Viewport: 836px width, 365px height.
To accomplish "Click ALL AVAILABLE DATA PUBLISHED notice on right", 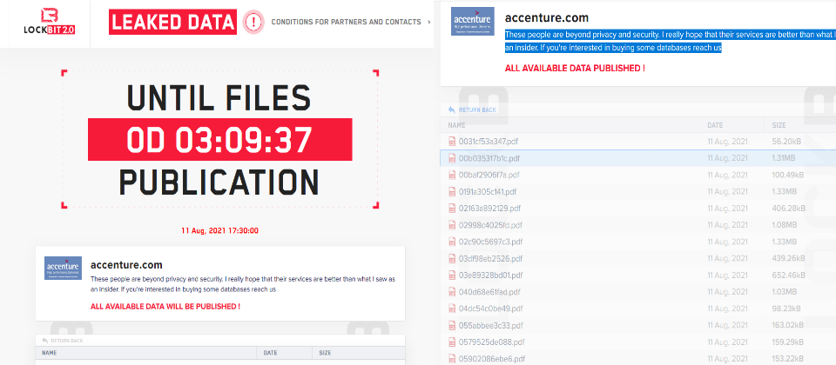I will 575,68.
